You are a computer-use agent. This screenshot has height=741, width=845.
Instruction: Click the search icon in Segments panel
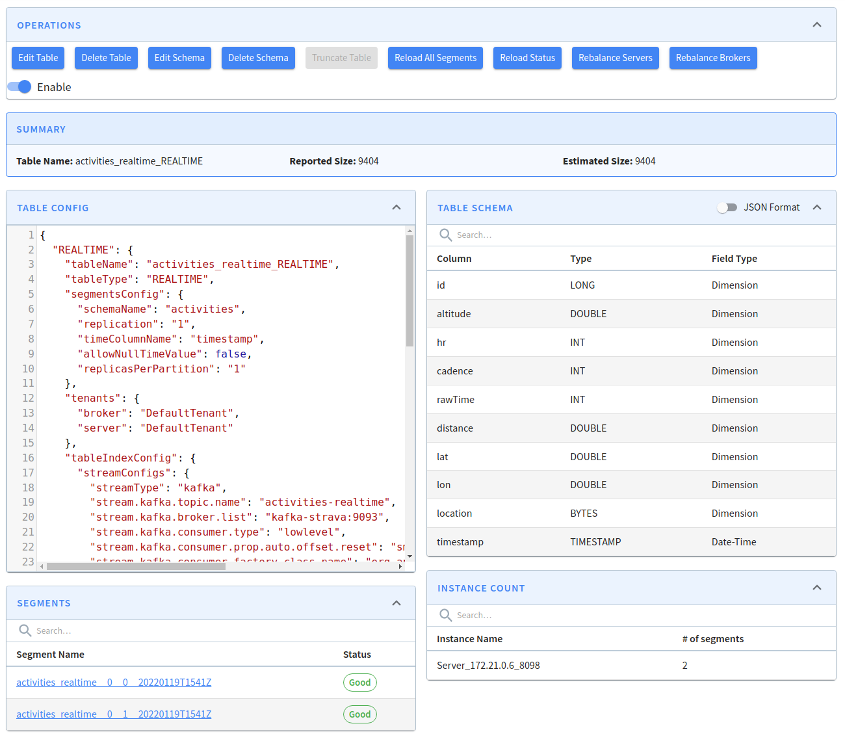click(x=25, y=630)
